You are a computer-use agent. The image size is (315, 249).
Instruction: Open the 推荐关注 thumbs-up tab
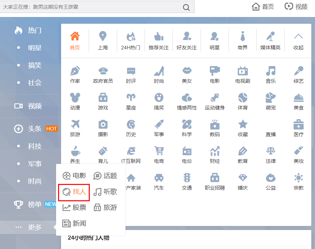(159, 41)
